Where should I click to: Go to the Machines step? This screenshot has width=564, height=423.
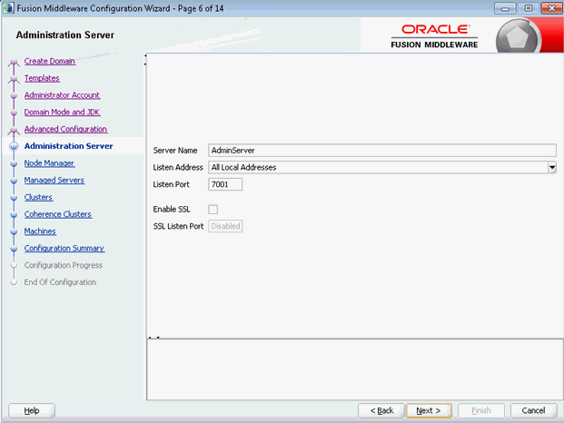click(40, 231)
